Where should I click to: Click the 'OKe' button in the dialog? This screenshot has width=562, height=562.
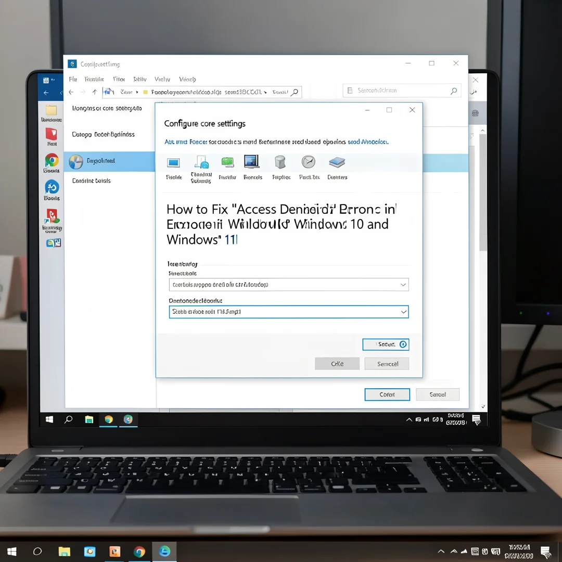tap(337, 364)
